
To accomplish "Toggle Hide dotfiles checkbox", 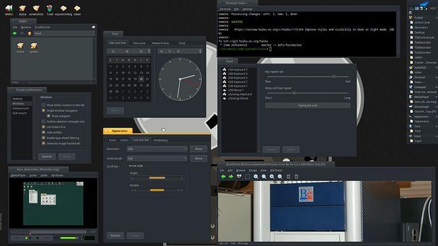I will [x=43, y=133].
